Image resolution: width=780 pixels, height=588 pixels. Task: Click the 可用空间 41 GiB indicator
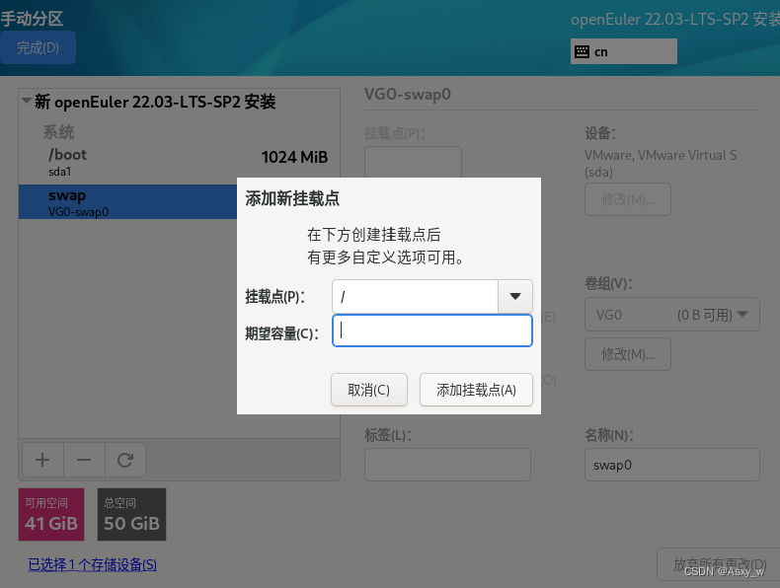[x=51, y=514]
